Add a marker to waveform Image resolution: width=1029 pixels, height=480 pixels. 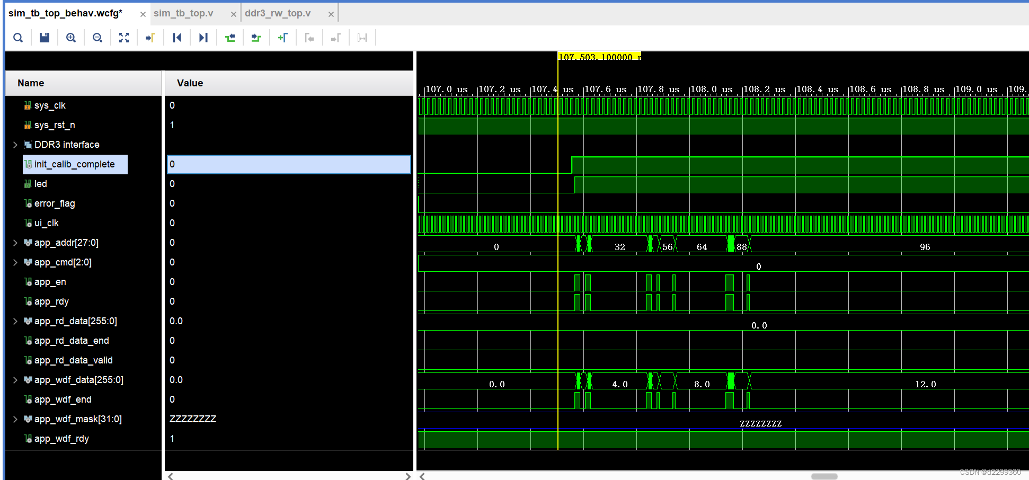point(283,38)
